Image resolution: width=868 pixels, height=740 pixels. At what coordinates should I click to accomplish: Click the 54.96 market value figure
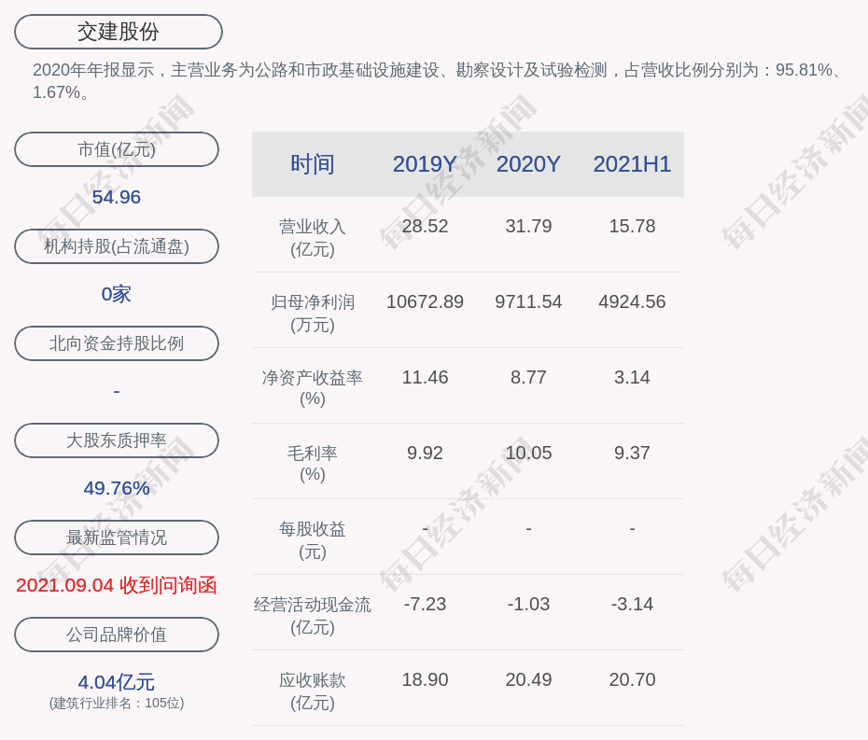coord(117,197)
